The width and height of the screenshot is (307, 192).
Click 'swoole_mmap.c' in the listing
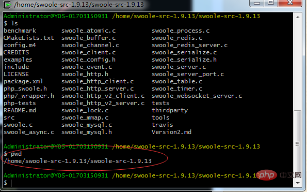(x=85, y=117)
